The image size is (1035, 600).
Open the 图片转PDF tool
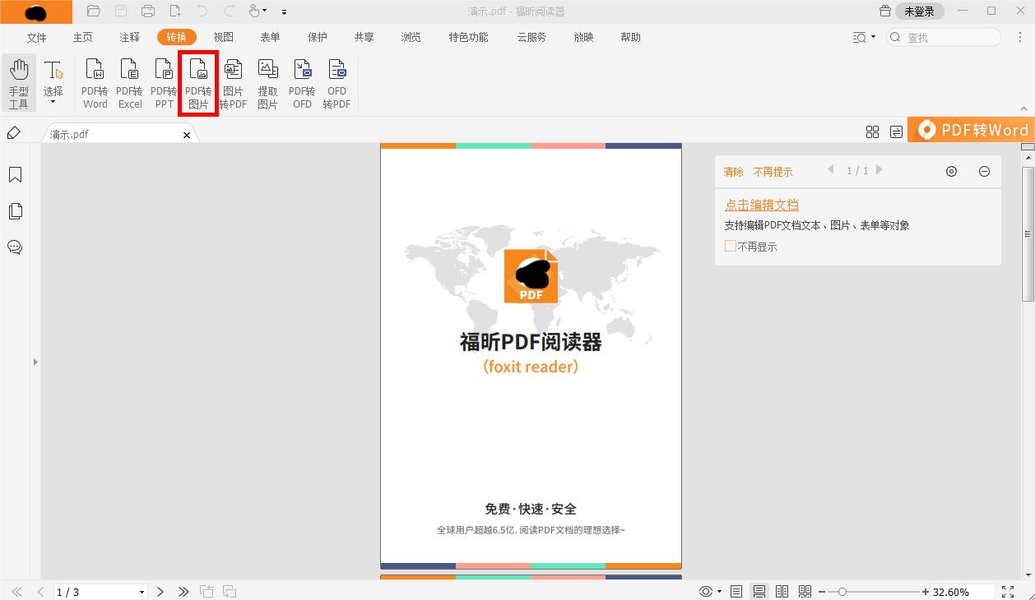pyautogui.click(x=233, y=80)
